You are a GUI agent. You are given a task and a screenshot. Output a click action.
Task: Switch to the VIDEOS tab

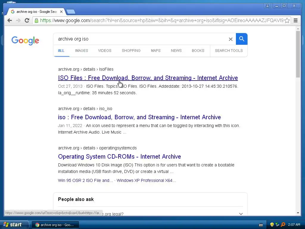(x=105, y=51)
